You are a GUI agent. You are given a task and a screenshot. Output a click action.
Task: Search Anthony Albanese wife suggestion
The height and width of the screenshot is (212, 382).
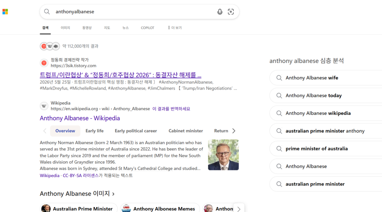(326, 78)
